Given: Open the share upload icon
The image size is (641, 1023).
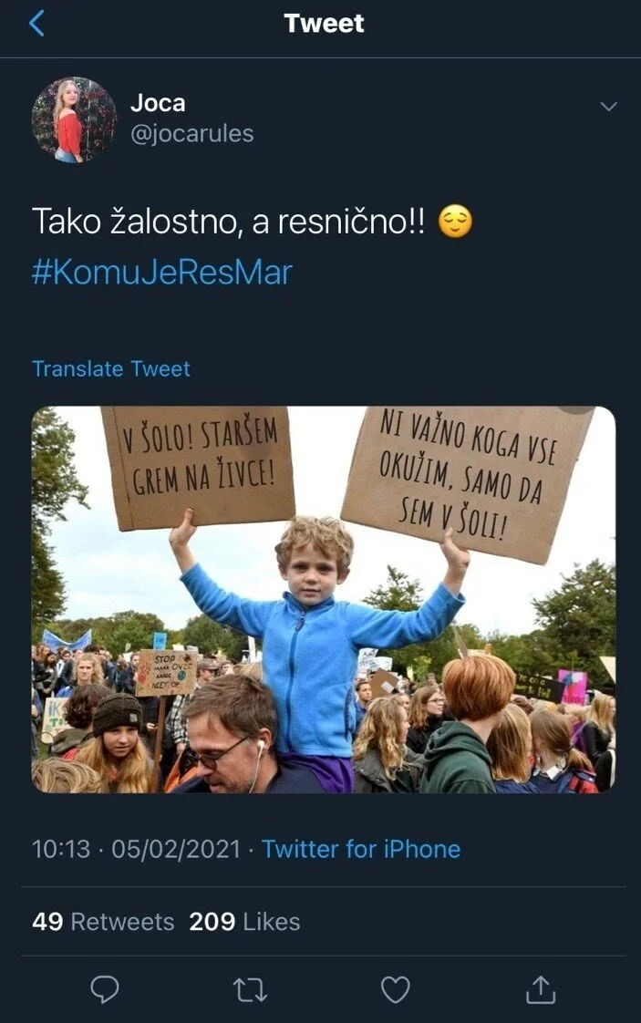Looking at the screenshot, I should coord(541,989).
